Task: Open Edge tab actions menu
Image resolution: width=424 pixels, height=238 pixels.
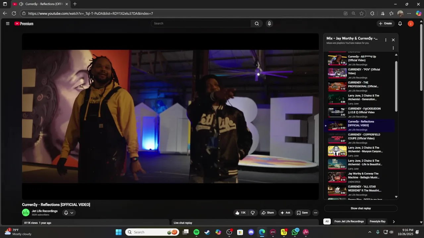Action: coord(5,4)
